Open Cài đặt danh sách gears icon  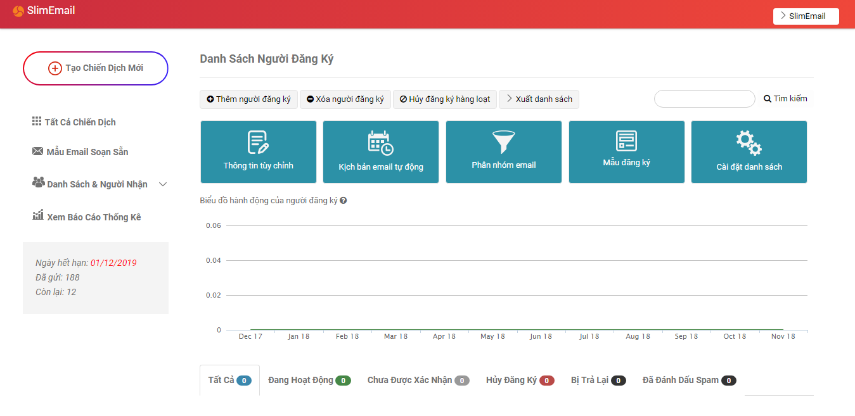749,143
